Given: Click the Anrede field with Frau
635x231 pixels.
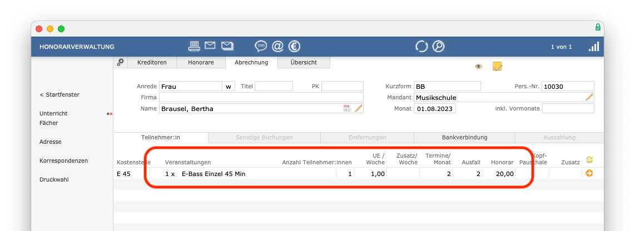Looking at the screenshot, I should coord(190,86).
